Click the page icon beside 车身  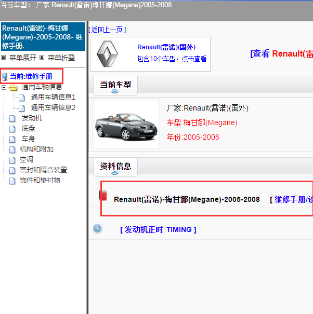(12, 139)
